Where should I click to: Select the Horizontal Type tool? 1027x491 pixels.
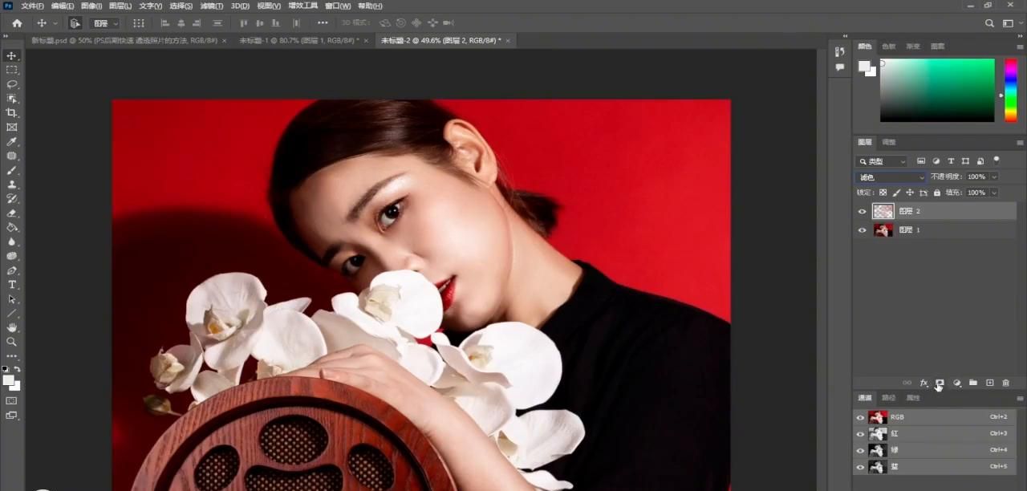click(x=12, y=285)
